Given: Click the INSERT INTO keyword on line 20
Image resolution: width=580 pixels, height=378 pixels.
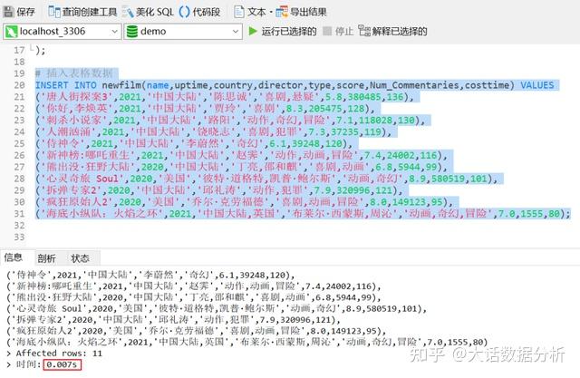Looking at the screenshot, I should (x=66, y=85).
